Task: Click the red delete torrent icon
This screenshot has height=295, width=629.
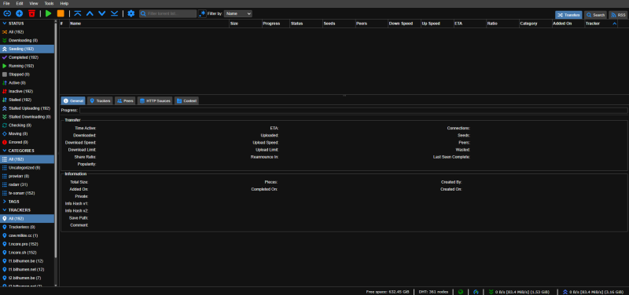Action: (31, 13)
